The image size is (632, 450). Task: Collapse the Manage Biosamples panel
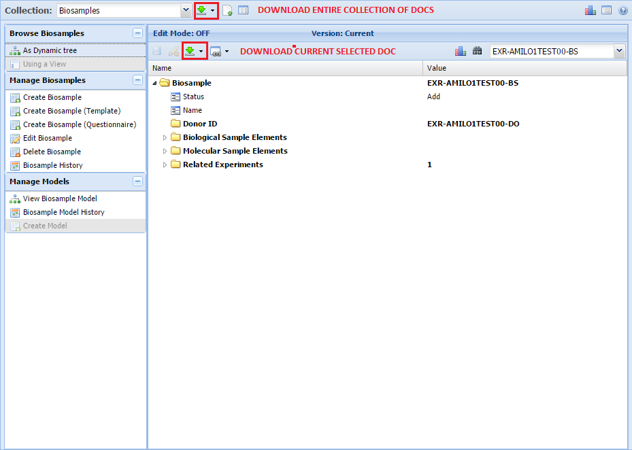(137, 80)
